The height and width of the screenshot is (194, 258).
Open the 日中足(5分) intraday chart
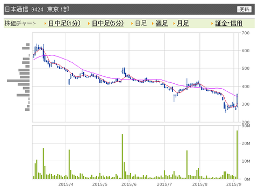[107, 23]
